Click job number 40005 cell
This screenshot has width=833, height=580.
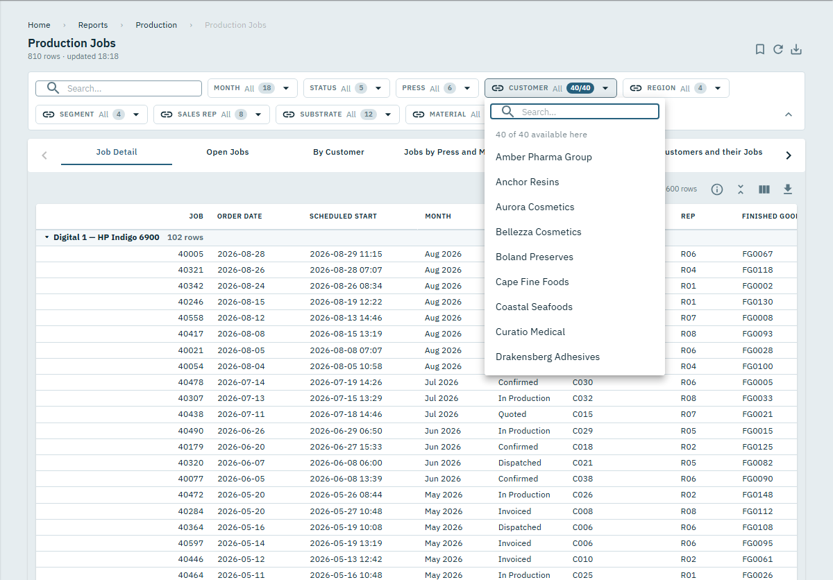click(x=191, y=254)
